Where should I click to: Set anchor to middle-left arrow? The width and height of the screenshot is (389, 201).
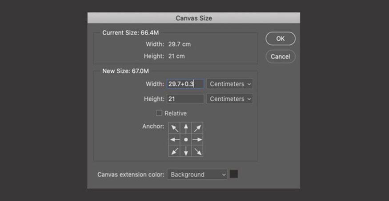[x=174, y=140]
